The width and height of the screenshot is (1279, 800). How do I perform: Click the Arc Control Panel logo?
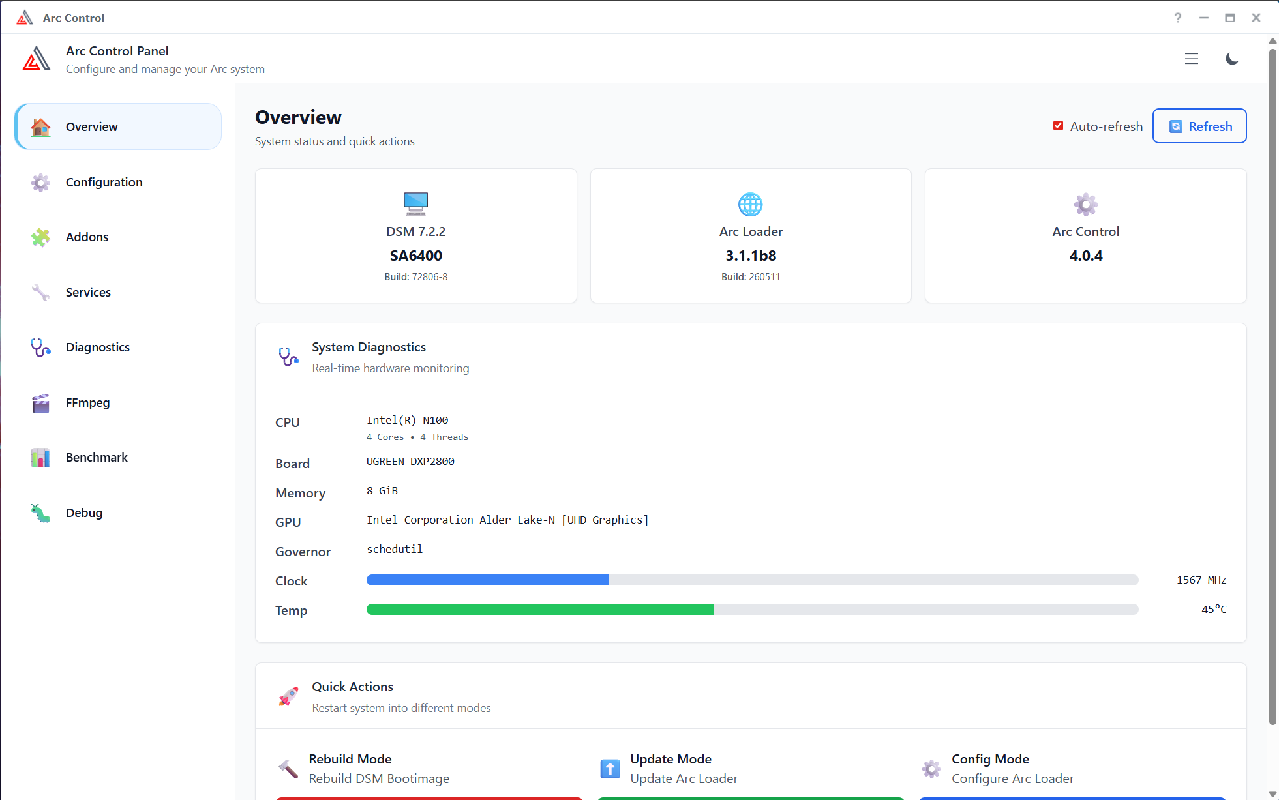point(37,58)
